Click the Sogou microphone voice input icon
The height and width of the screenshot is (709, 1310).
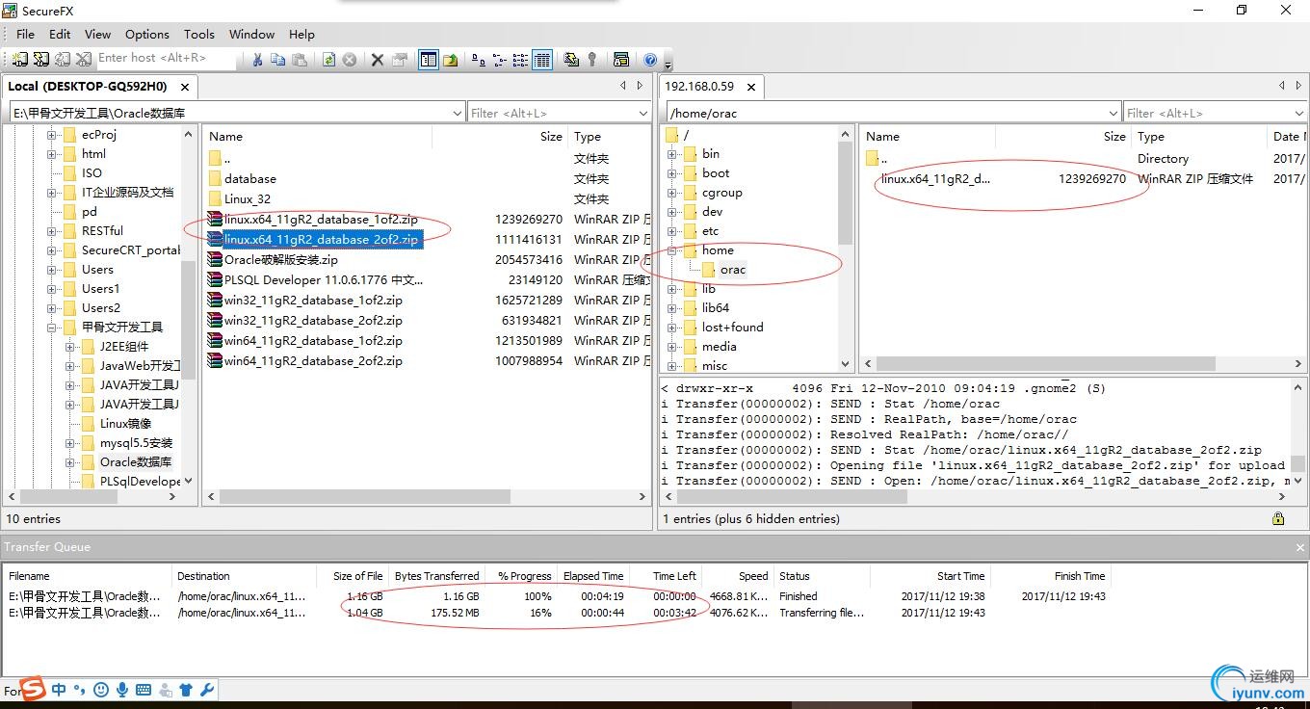tap(122, 690)
